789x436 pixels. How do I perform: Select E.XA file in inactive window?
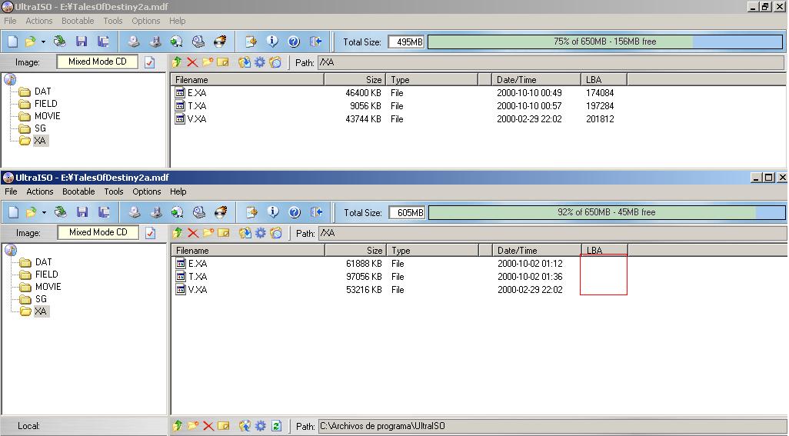point(191,93)
